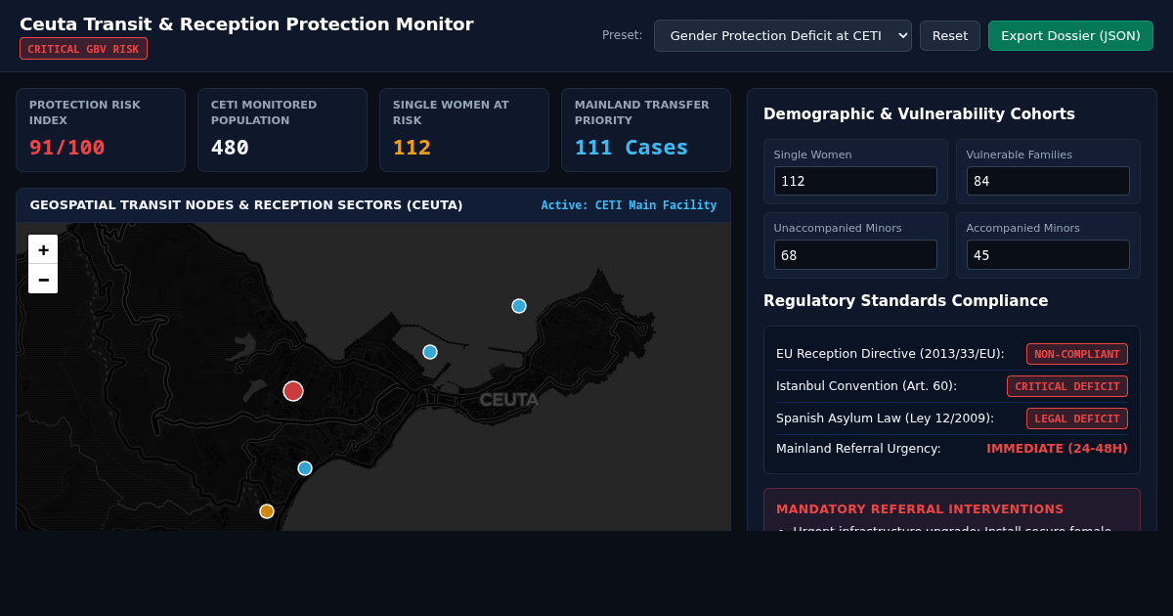Click the Single Women at Risk 112 value
The width and height of the screenshot is (1173, 616).
[412, 148]
